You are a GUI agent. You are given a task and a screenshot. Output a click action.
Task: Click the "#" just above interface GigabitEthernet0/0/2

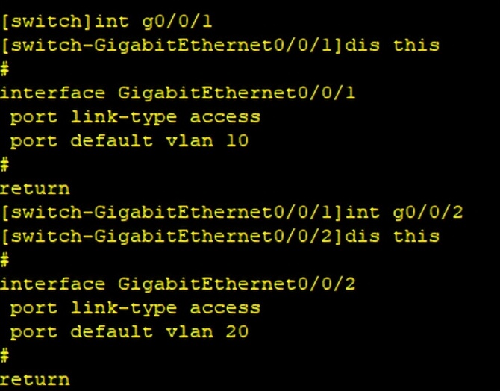[4, 260]
